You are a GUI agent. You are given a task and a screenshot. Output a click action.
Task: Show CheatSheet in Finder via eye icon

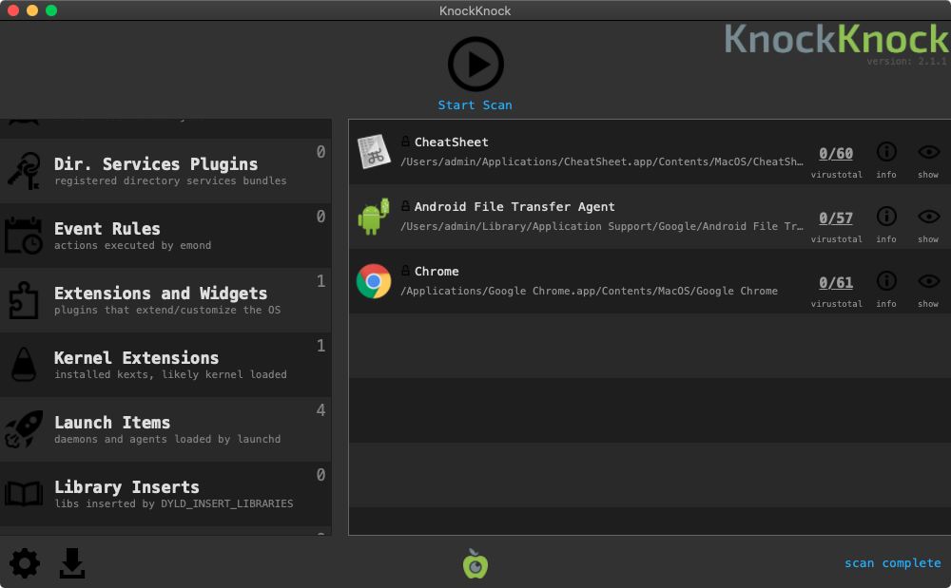point(928,152)
